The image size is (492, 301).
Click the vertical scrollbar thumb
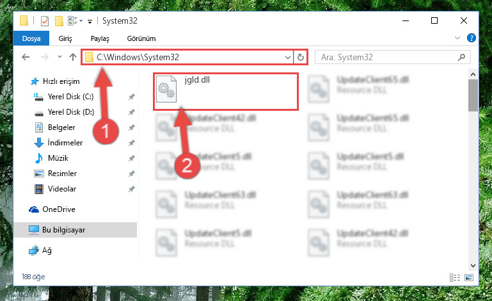[473, 95]
